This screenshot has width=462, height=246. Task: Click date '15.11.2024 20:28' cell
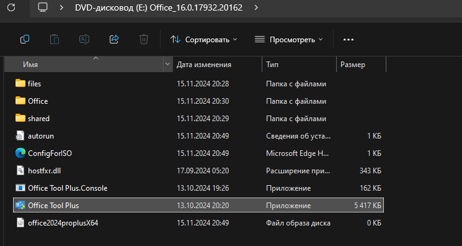click(x=203, y=84)
